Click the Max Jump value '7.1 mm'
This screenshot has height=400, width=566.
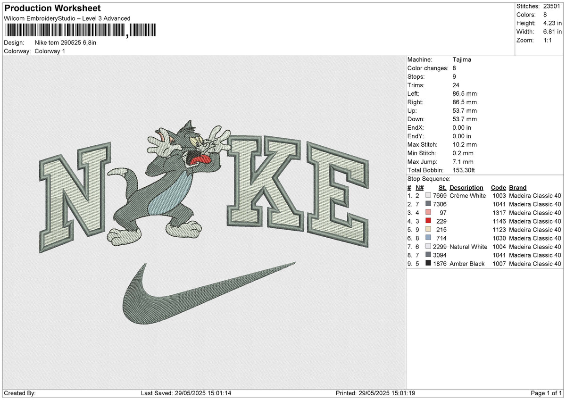click(463, 161)
